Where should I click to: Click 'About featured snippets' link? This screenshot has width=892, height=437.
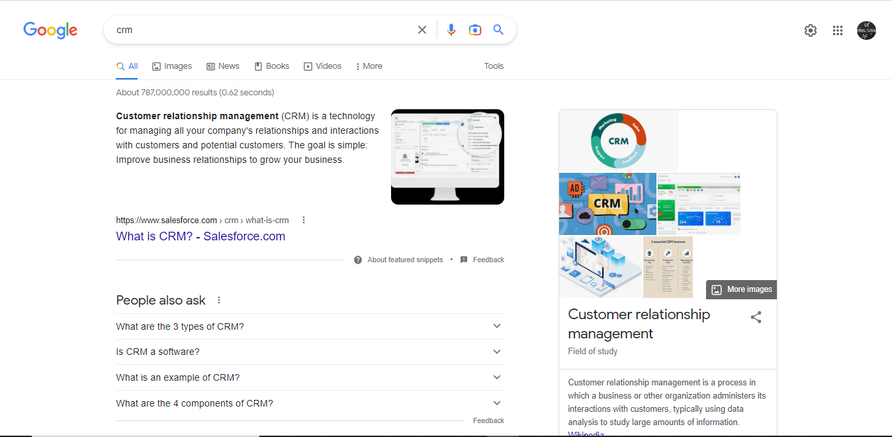tap(405, 260)
